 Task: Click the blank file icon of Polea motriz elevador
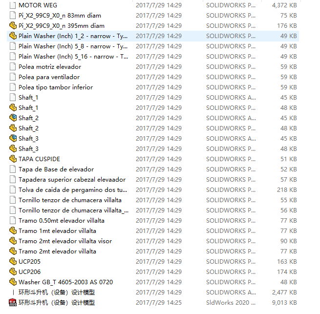(13, 67)
